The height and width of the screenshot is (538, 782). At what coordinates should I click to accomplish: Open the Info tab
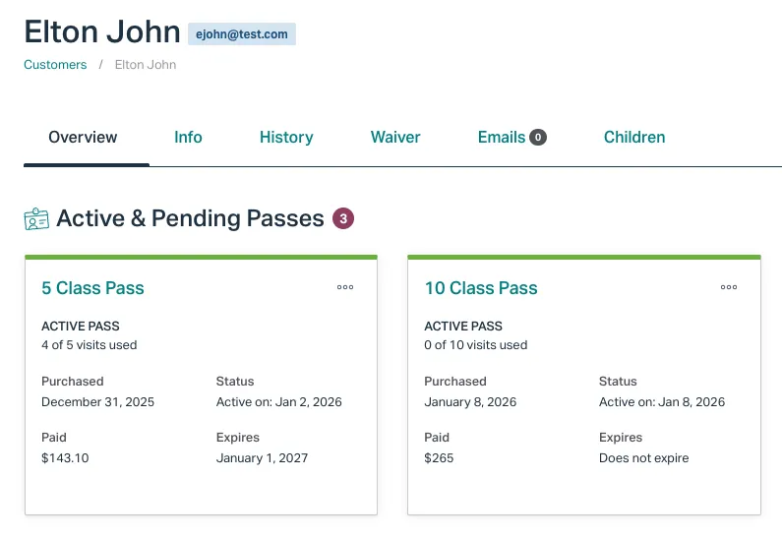pyautogui.click(x=188, y=138)
